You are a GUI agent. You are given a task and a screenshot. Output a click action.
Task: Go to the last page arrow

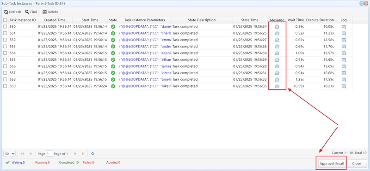click(83, 153)
